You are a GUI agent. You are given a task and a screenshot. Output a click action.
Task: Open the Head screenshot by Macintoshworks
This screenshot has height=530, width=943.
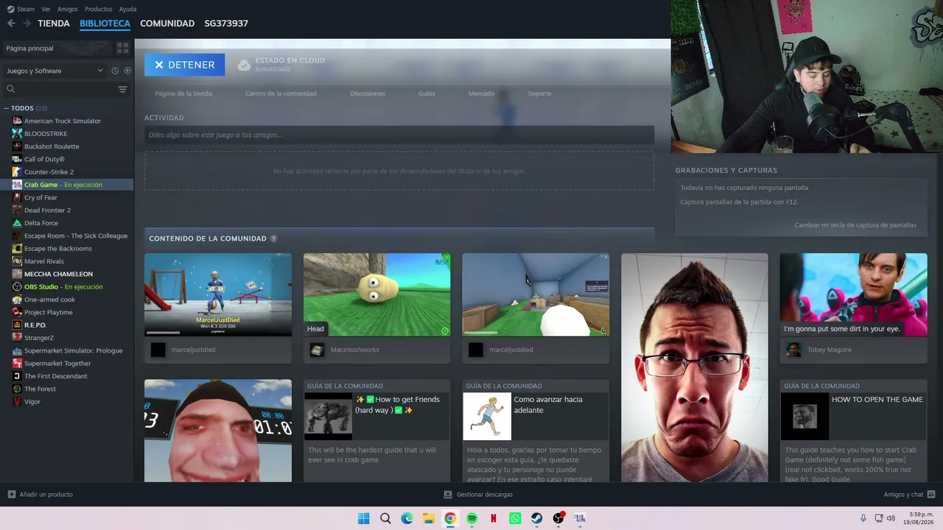click(x=376, y=294)
